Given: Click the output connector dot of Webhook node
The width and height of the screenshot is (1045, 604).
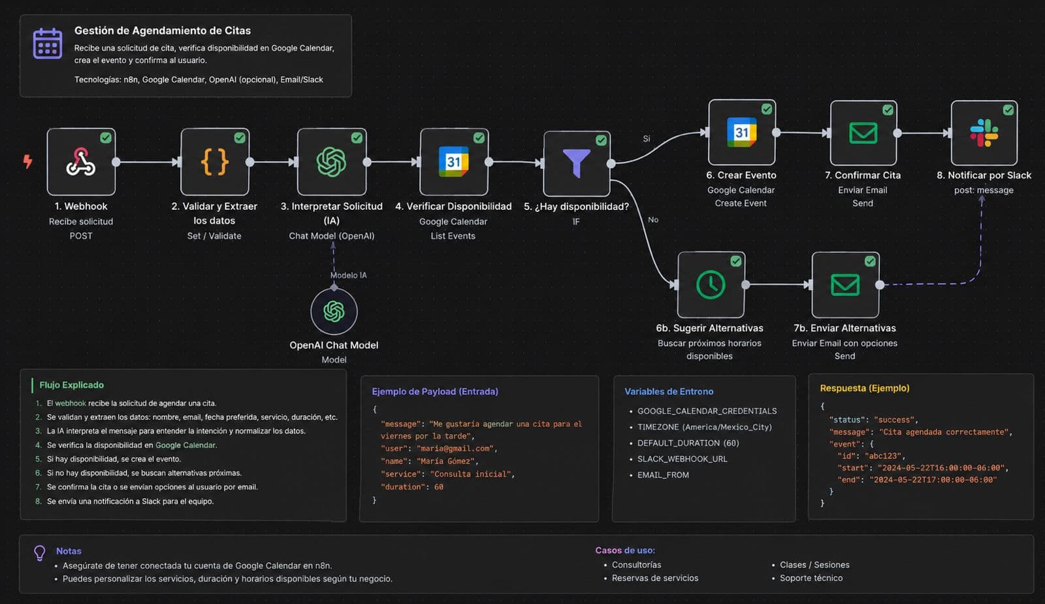Looking at the screenshot, I should (x=116, y=161).
